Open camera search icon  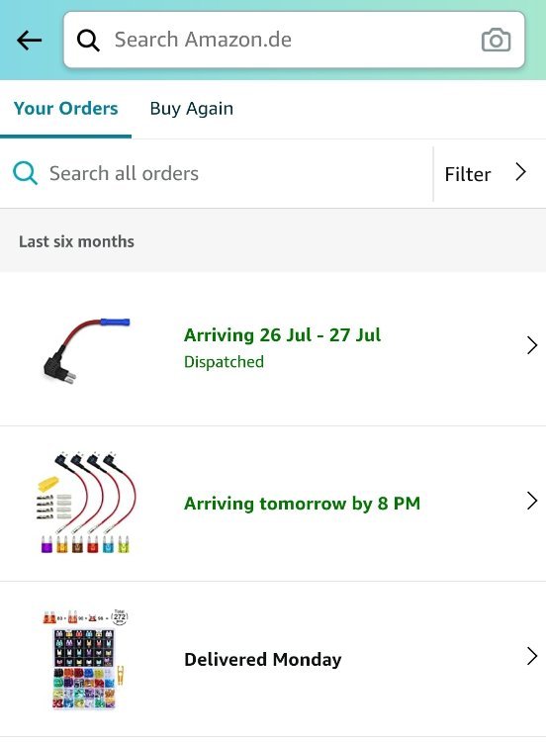tap(496, 41)
